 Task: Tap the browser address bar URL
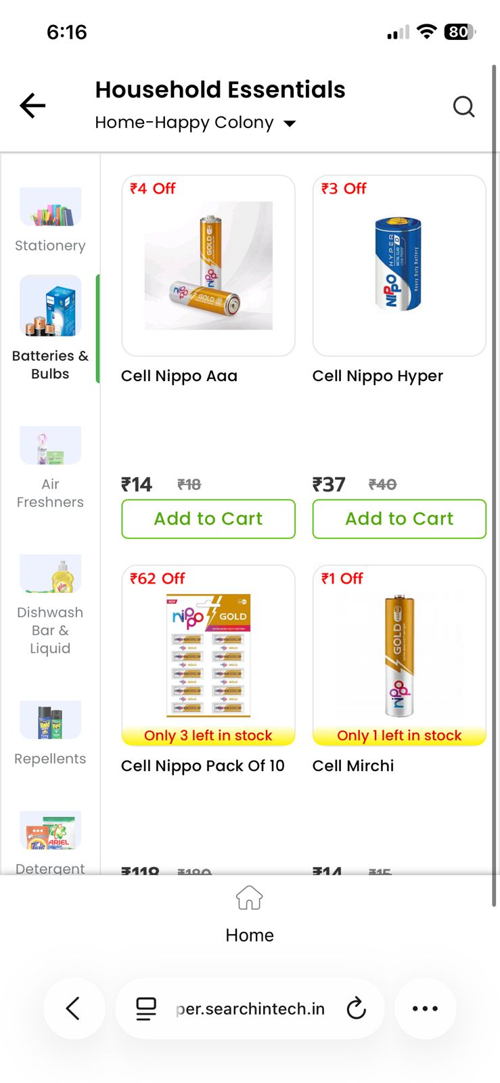click(x=250, y=1009)
